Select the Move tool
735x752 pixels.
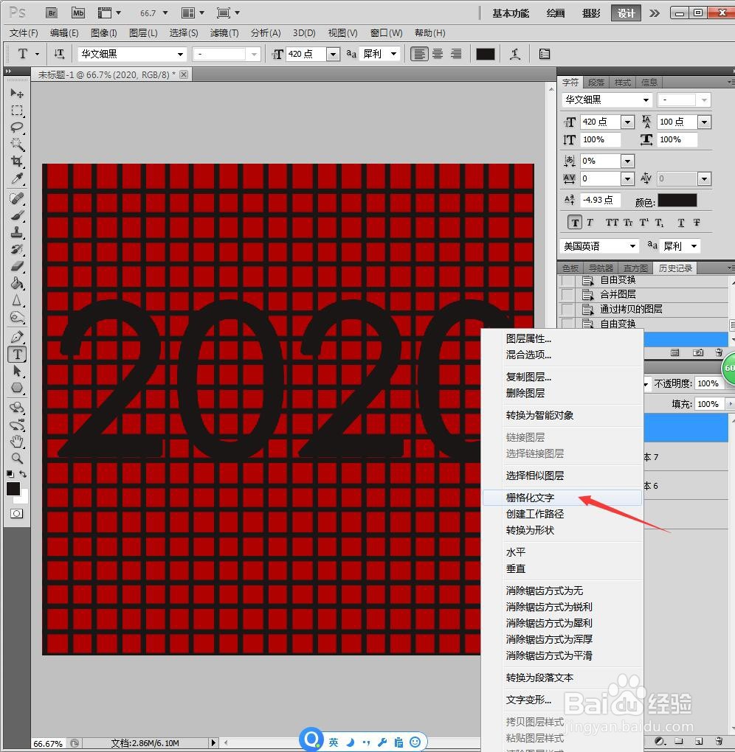pos(17,93)
